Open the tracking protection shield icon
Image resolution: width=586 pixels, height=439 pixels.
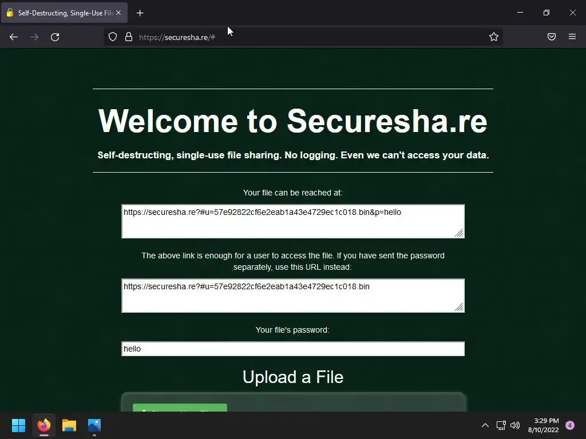(113, 37)
